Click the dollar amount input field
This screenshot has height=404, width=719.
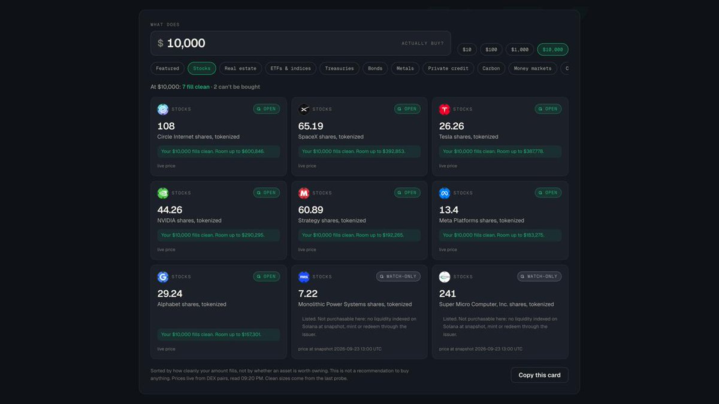pyautogui.click(x=301, y=43)
